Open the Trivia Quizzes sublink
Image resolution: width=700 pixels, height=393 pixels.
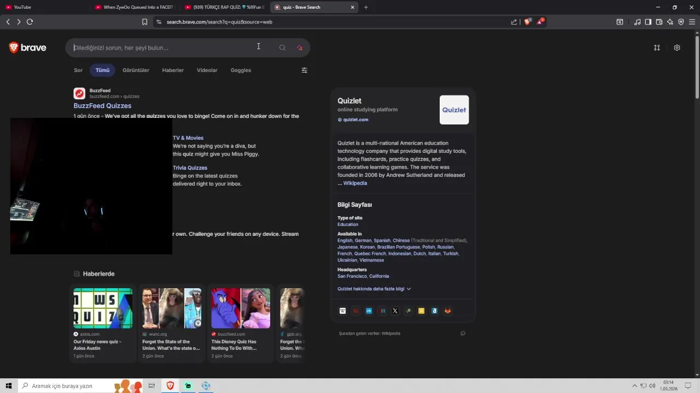click(x=190, y=168)
